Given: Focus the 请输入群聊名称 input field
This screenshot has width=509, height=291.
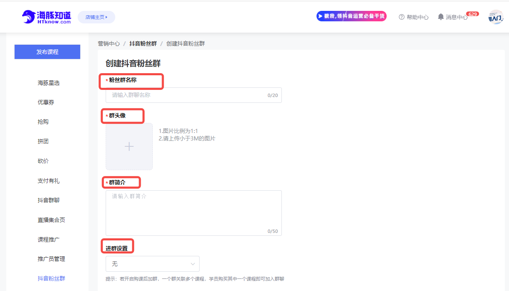Looking at the screenshot, I should (194, 95).
